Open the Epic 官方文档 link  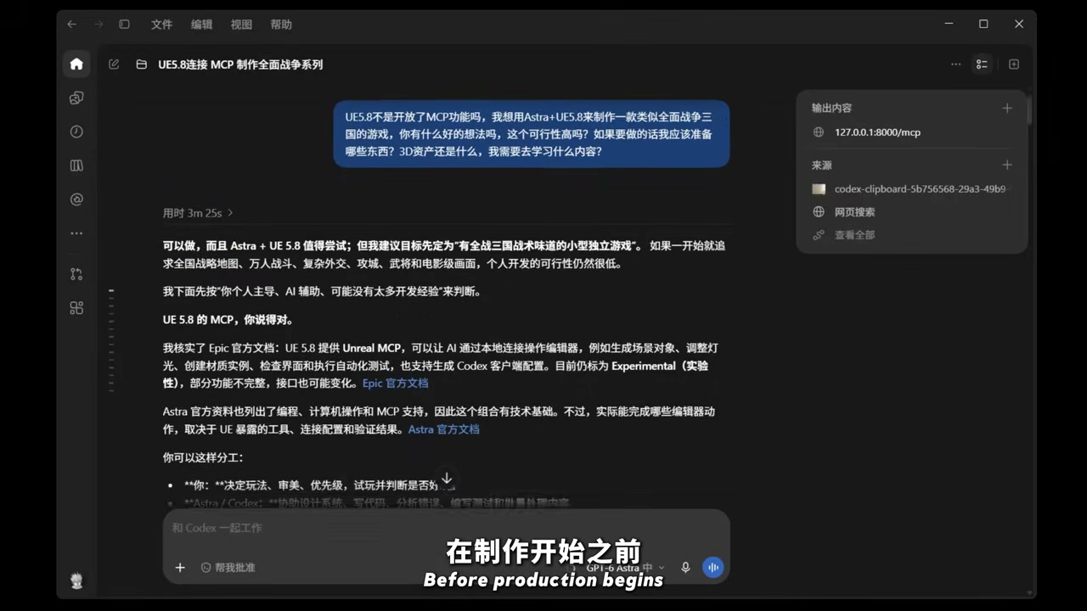396,384
